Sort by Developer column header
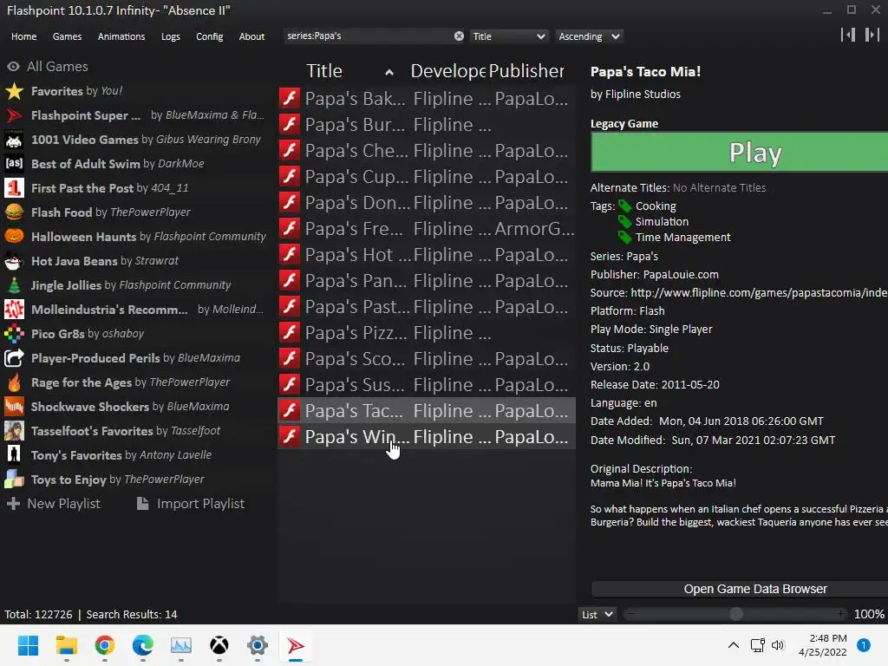This screenshot has width=888, height=666. (x=447, y=71)
